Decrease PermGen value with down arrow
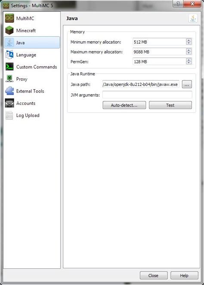Viewport: 204px width, 285px height. click(x=189, y=63)
